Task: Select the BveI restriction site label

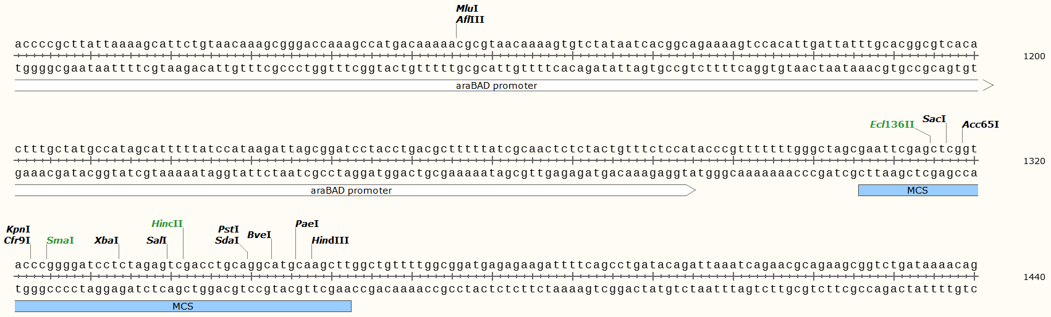Action: [x=259, y=235]
